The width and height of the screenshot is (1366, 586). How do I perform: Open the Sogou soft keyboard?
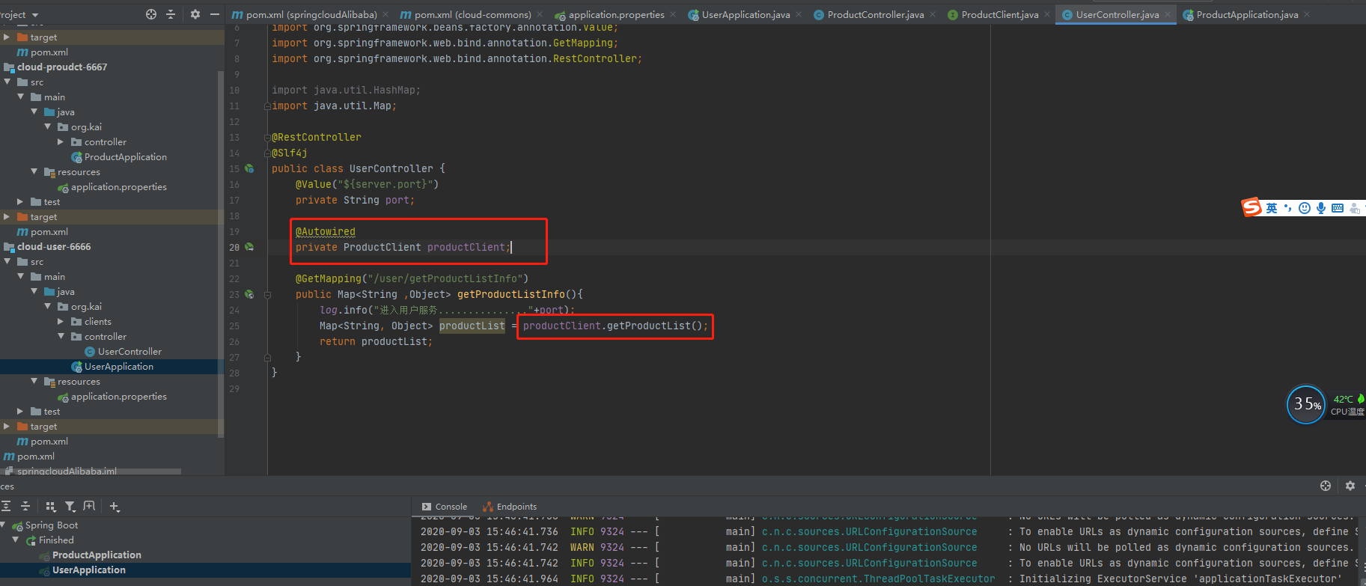[1338, 208]
